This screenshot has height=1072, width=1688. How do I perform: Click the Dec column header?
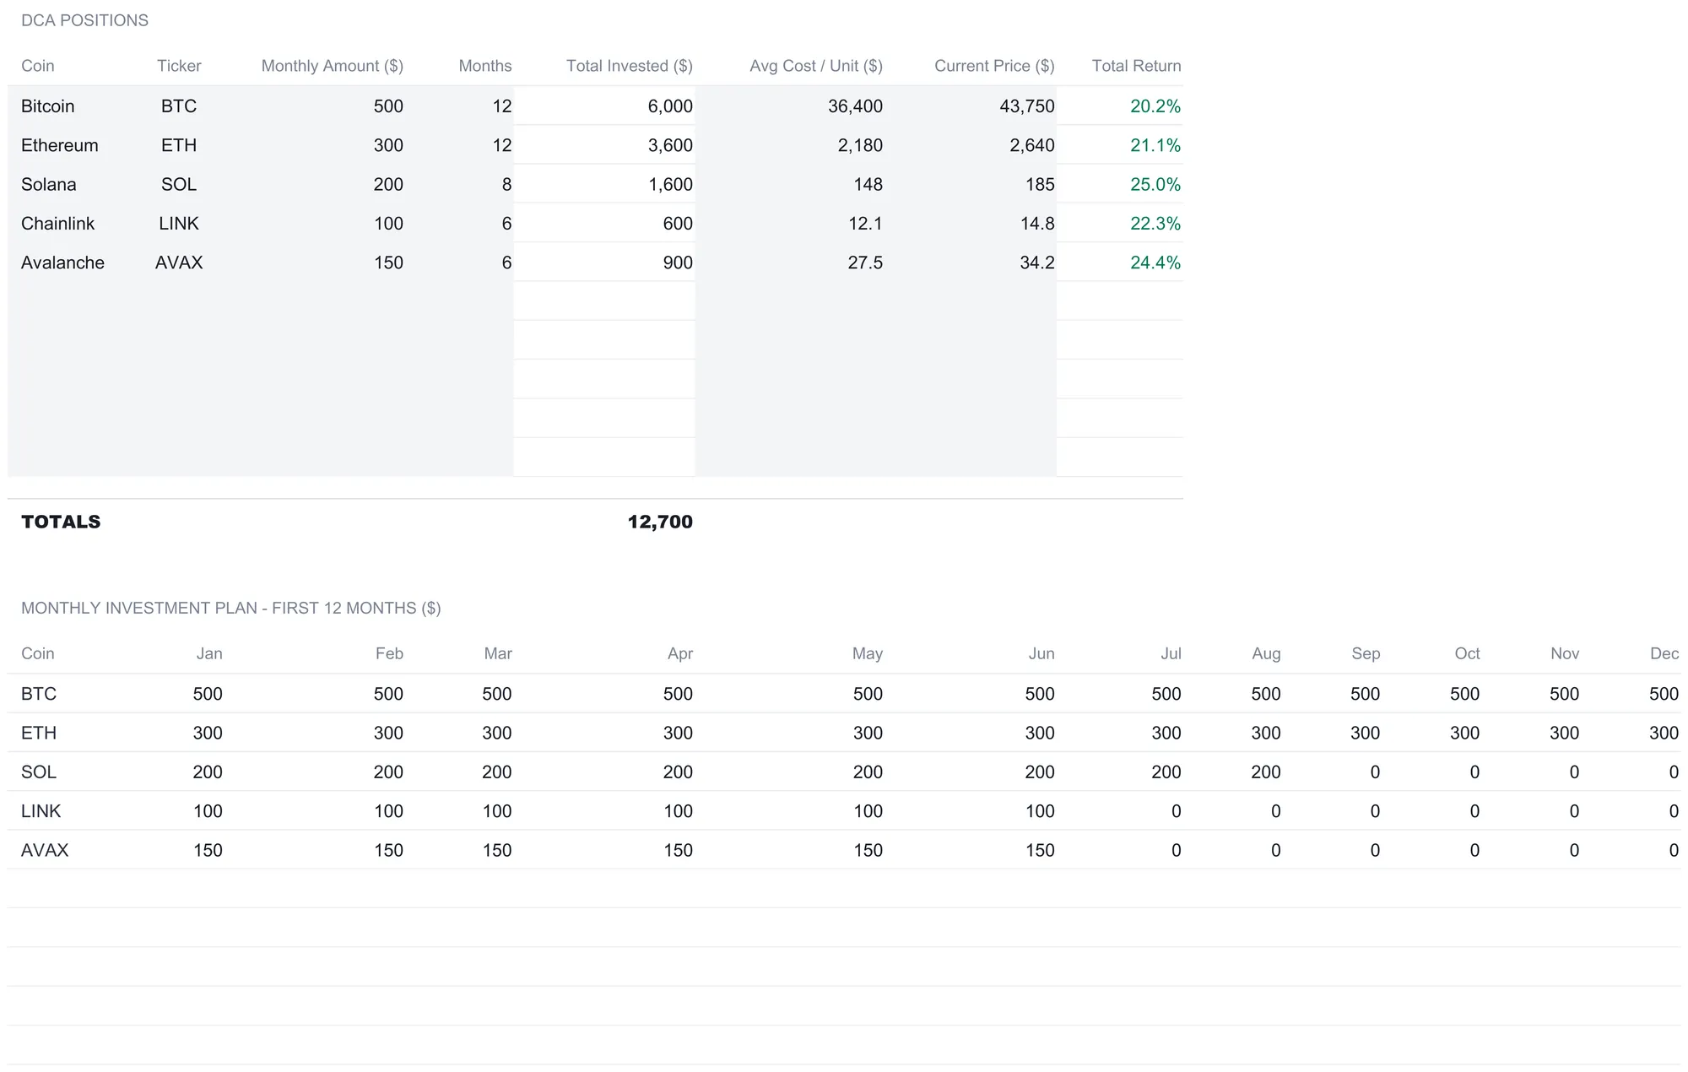coord(1664,653)
